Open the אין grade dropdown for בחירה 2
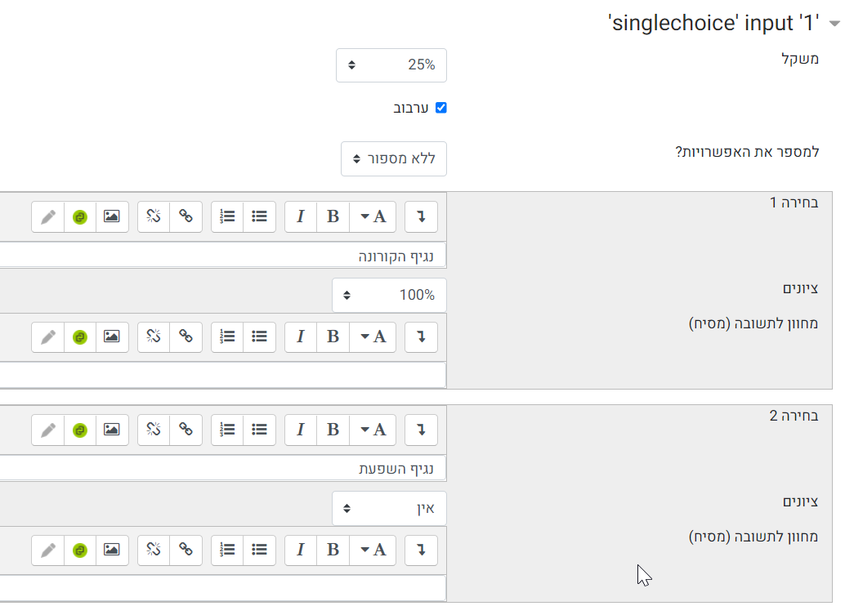This screenshot has height=615, width=854. pyautogui.click(x=390, y=508)
